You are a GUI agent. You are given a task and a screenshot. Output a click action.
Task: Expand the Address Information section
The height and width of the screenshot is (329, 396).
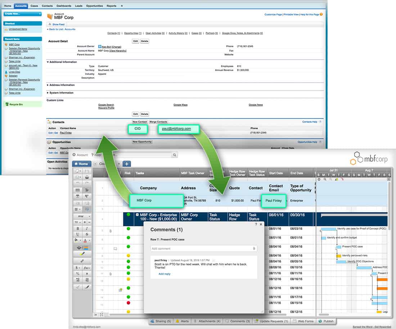point(48,85)
